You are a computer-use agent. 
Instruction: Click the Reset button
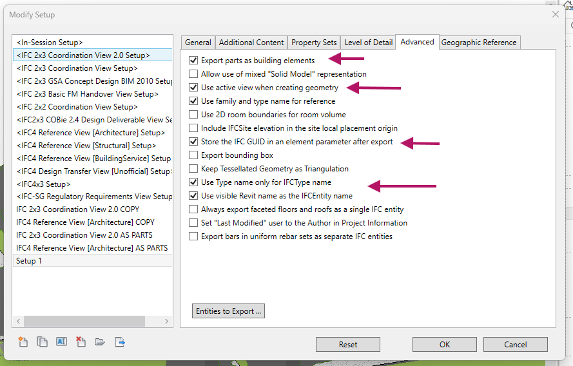[348, 345]
